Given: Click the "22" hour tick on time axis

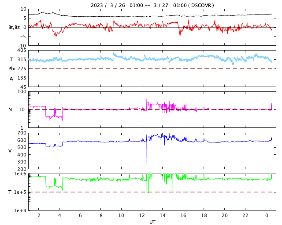Looking at the screenshot, I should (x=245, y=216).
